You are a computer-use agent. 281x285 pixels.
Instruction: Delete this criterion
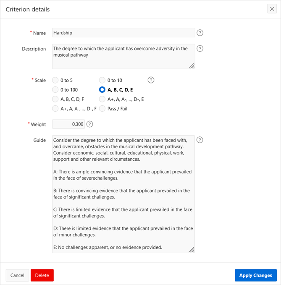(42, 275)
